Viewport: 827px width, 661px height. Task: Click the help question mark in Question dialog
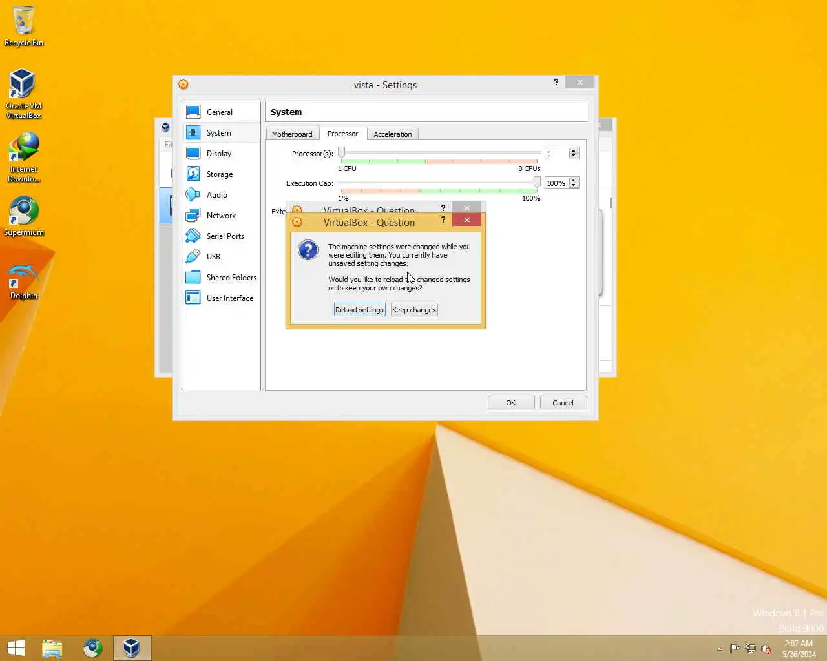[443, 219]
